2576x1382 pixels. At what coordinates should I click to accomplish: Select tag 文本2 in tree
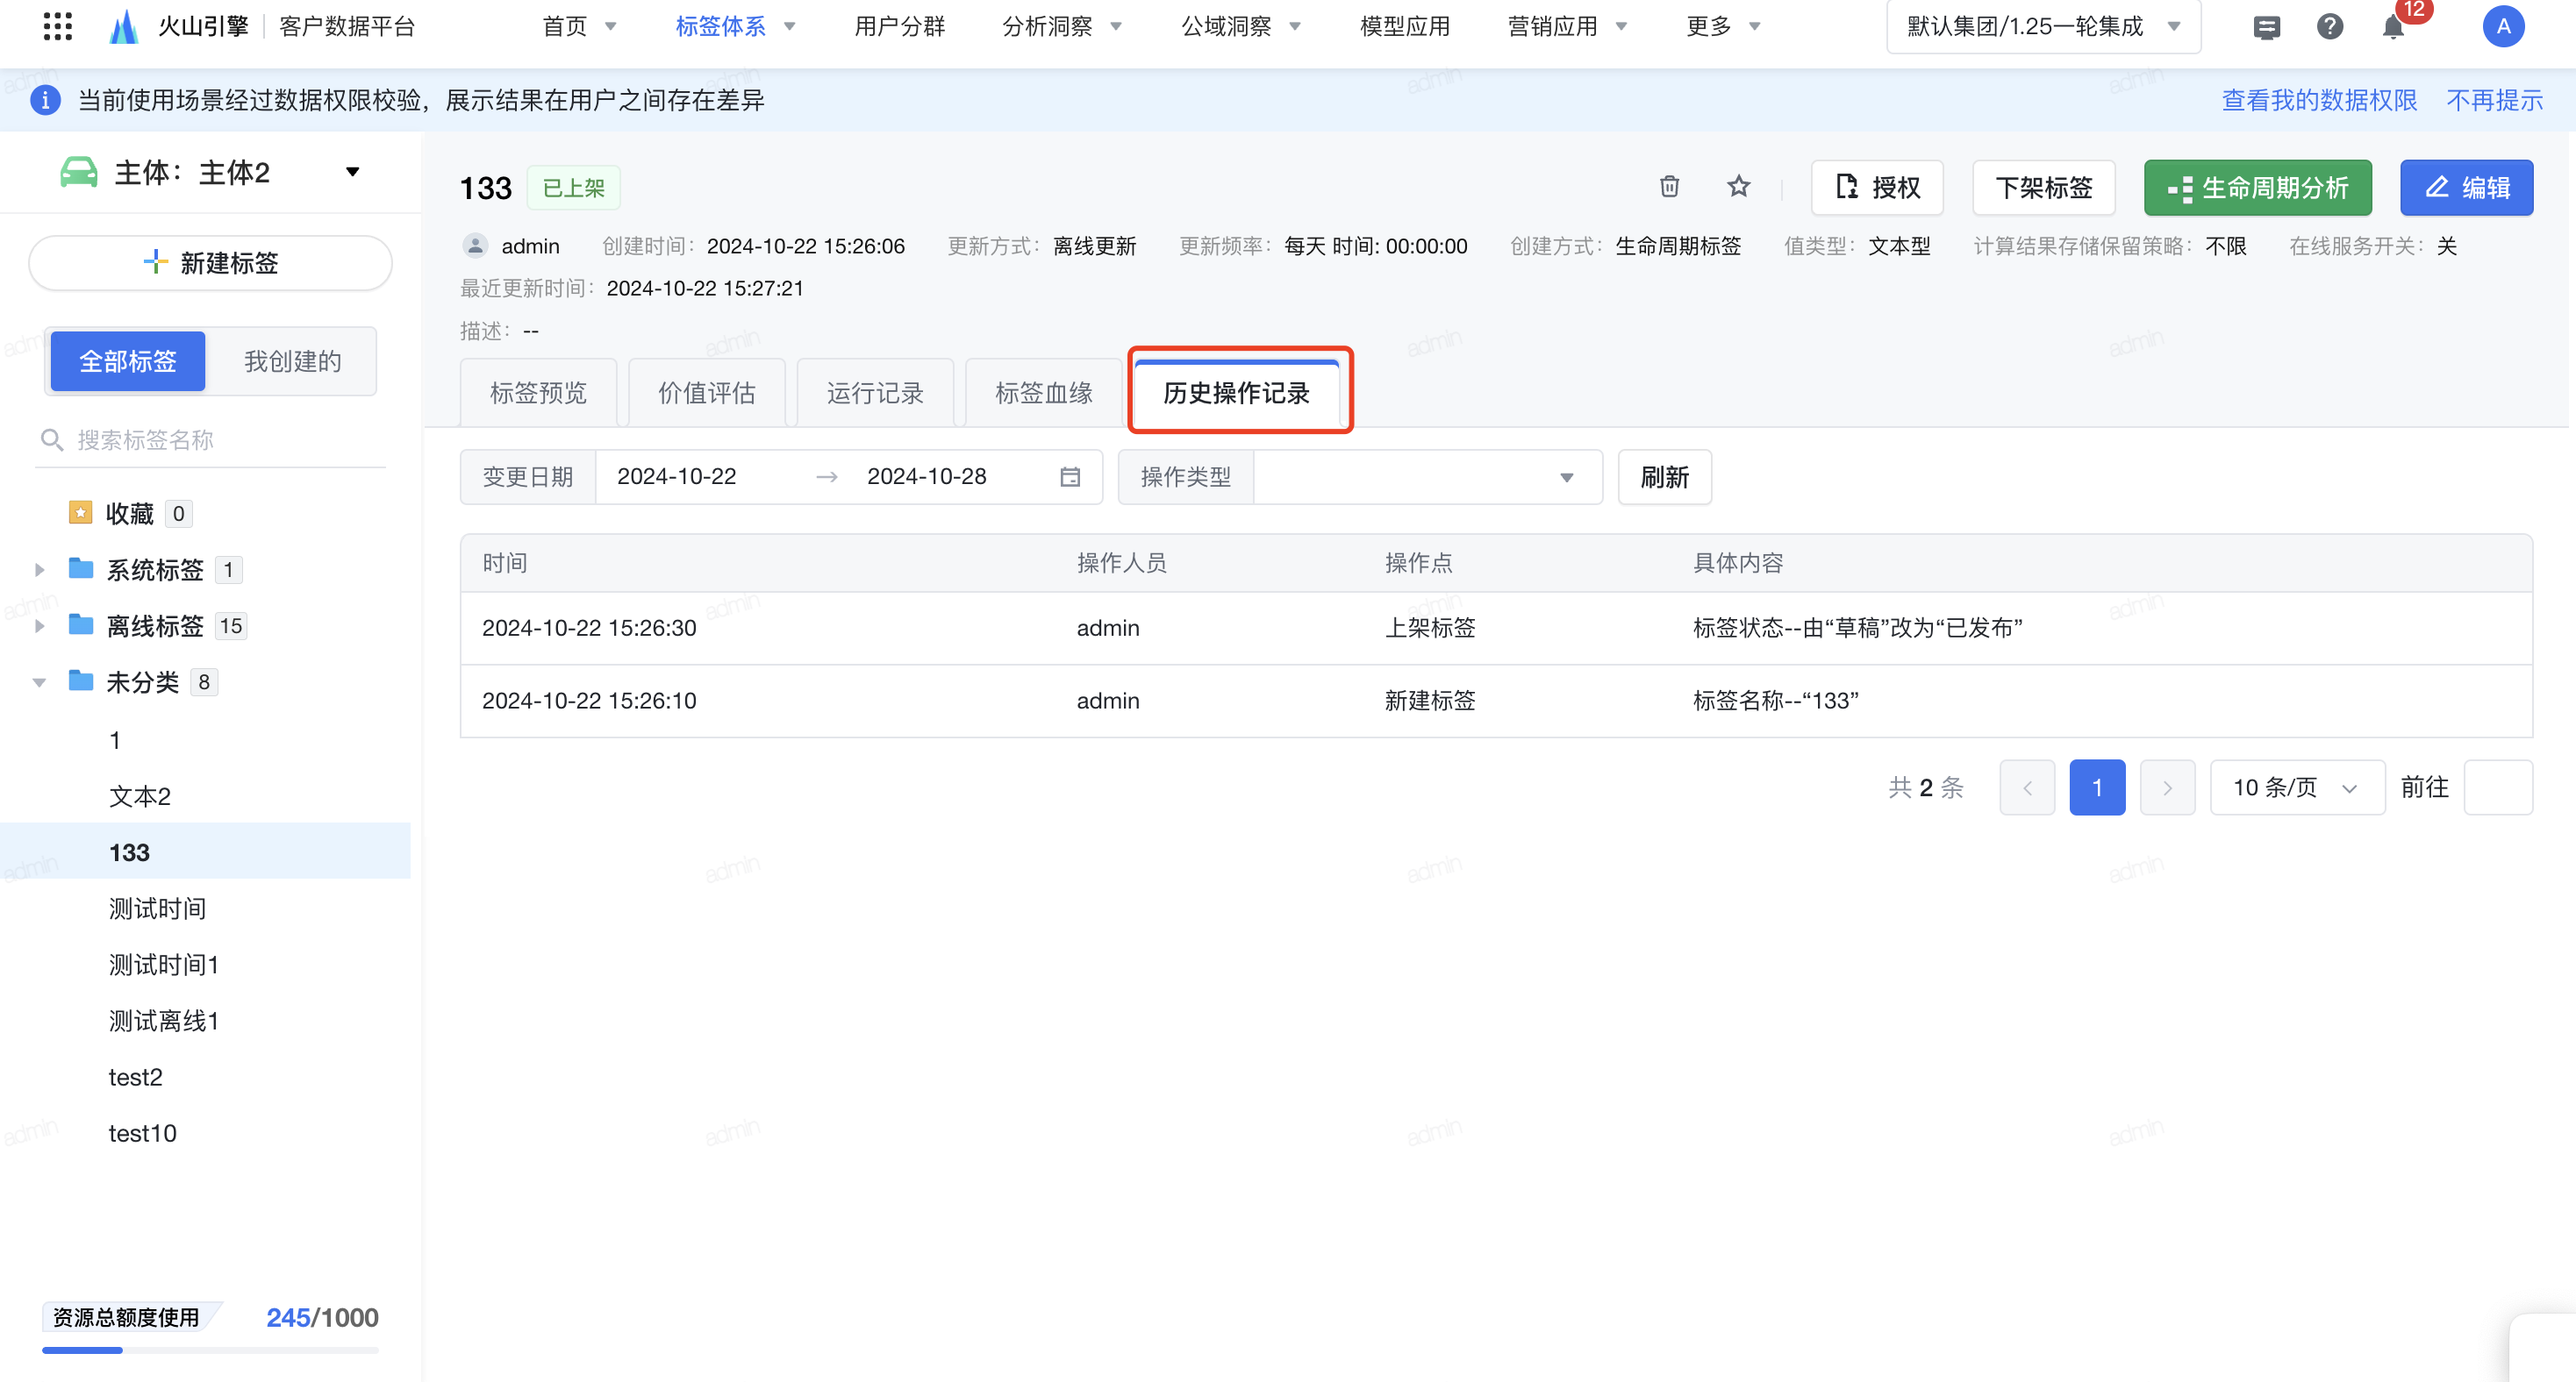click(140, 796)
